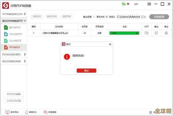Click 清空列表 button

pyautogui.click(x=66, y=16)
